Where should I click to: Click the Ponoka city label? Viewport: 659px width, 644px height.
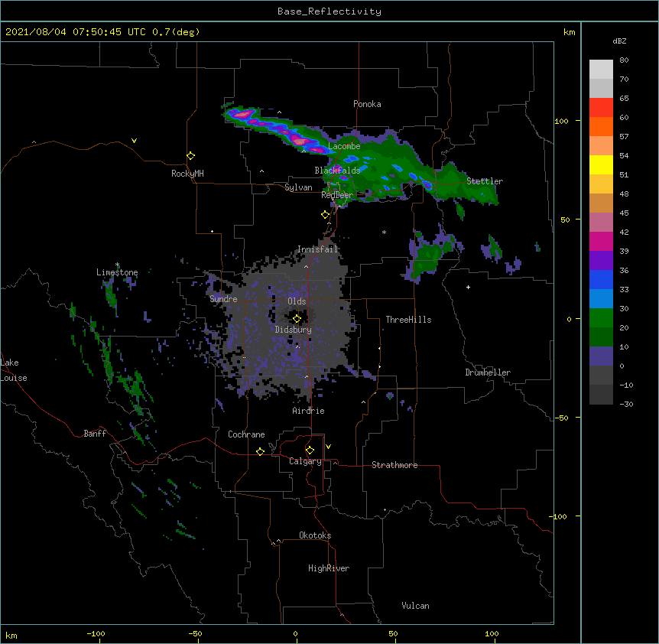coord(367,104)
